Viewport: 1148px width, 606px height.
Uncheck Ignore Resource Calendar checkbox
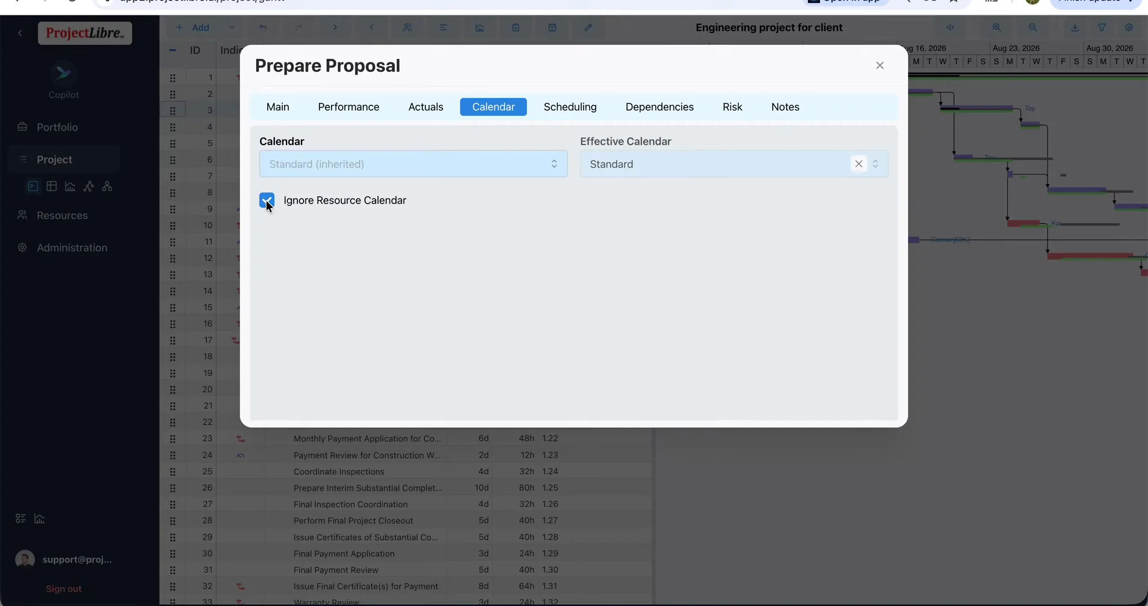pos(267,200)
